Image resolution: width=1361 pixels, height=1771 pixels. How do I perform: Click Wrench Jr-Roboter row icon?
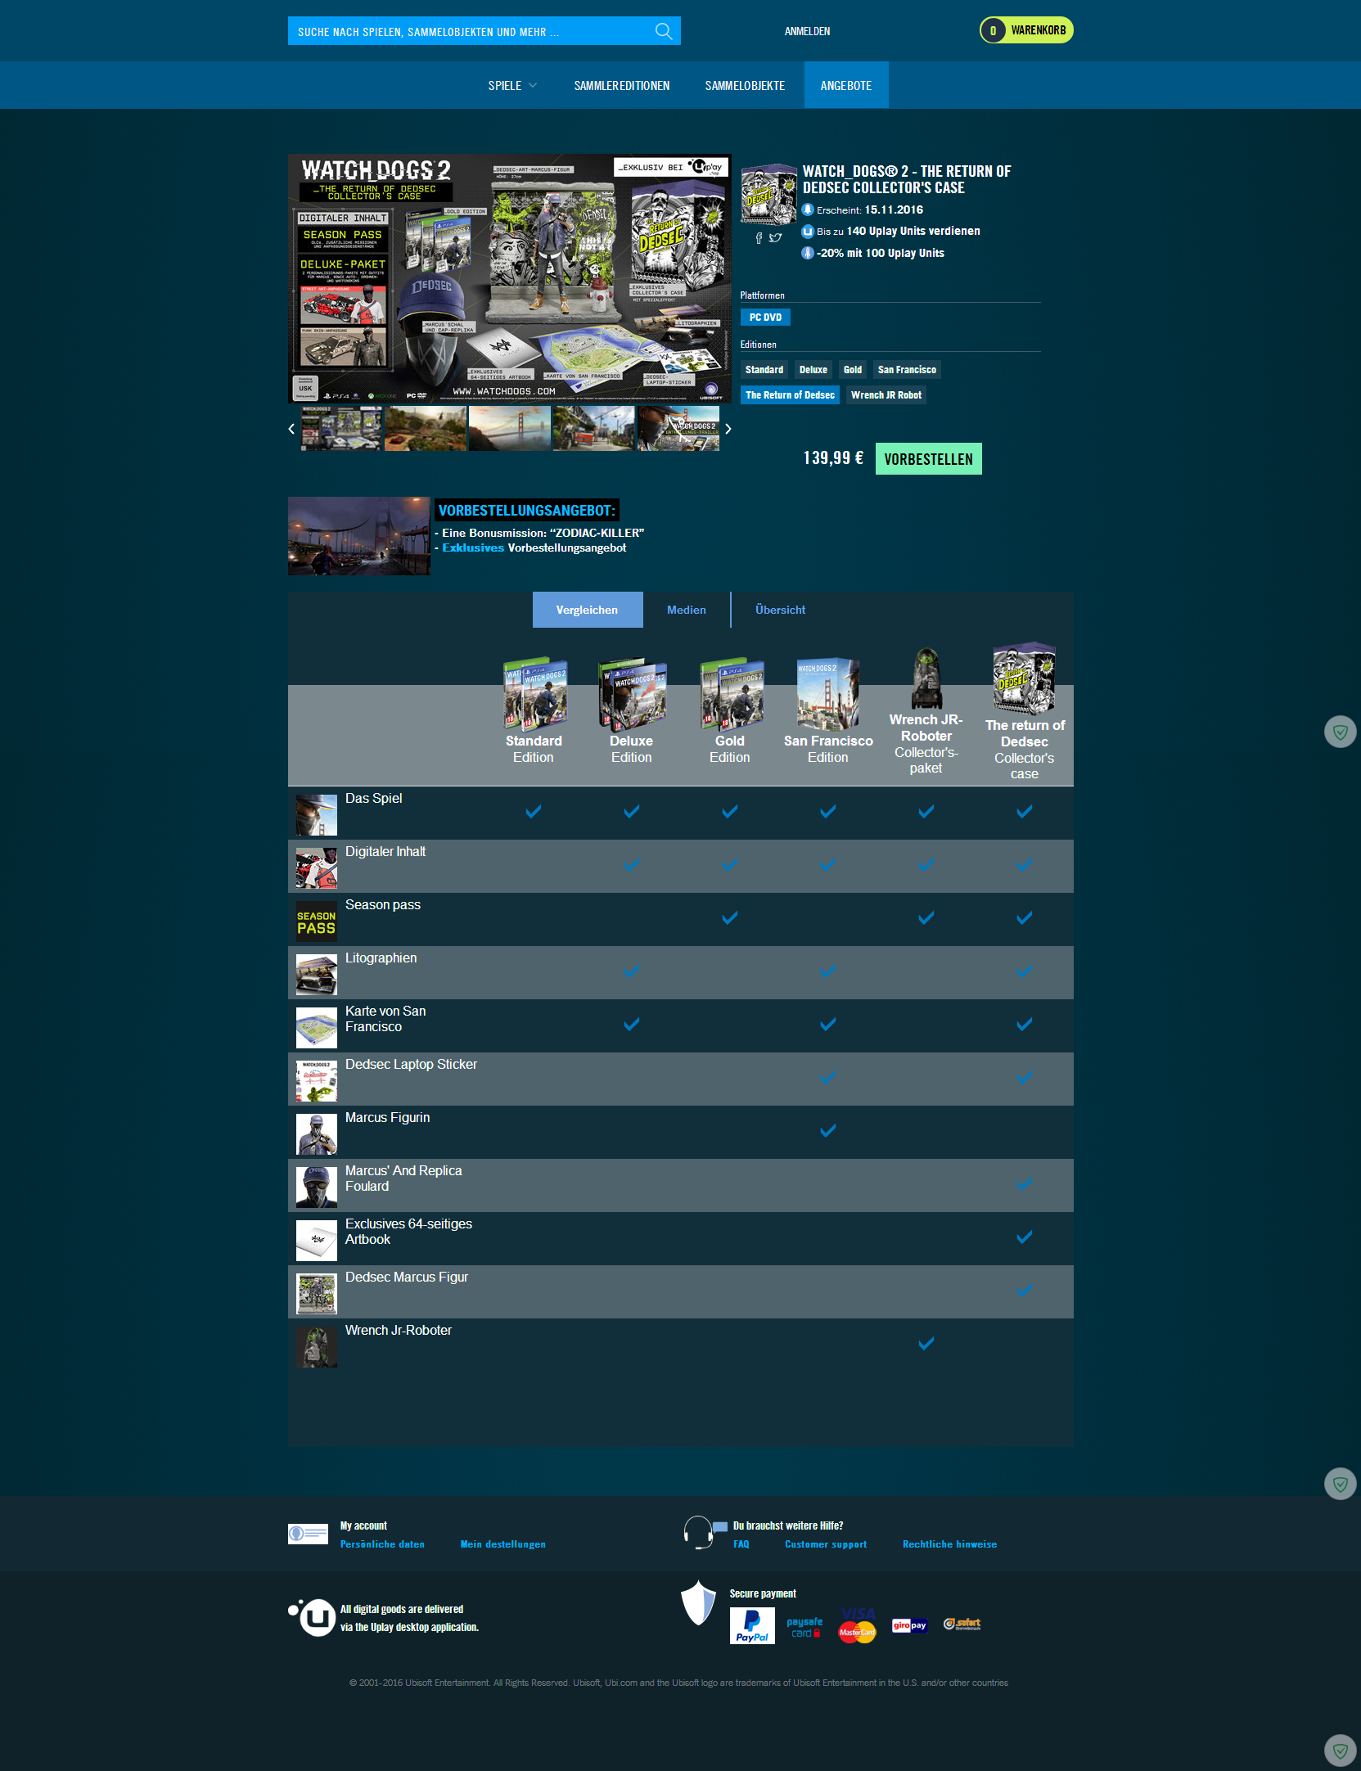pos(317,1346)
